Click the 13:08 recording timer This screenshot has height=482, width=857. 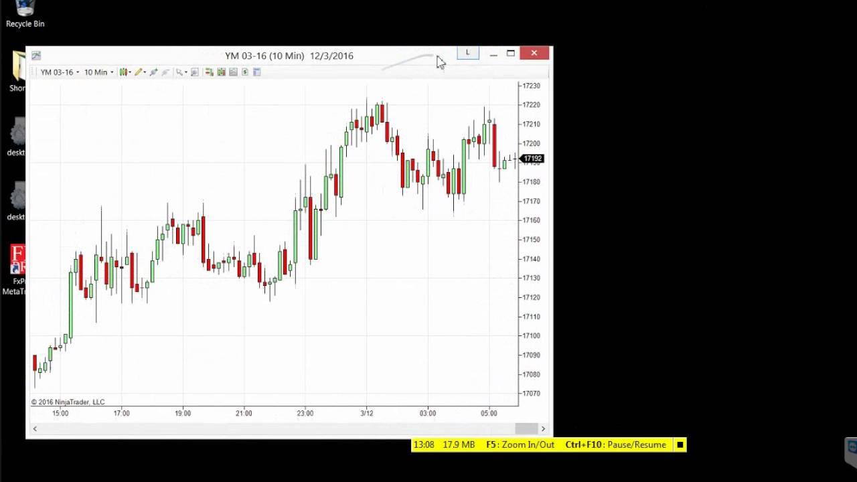coord(424,445)
